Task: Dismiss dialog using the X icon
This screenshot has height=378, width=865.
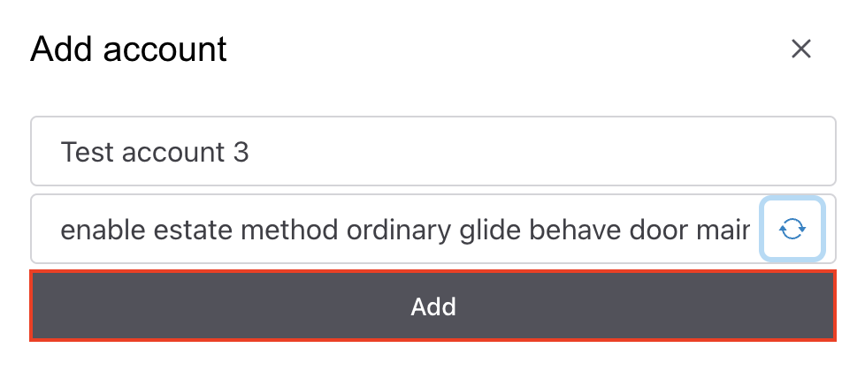Action: (x=801, y=49)
